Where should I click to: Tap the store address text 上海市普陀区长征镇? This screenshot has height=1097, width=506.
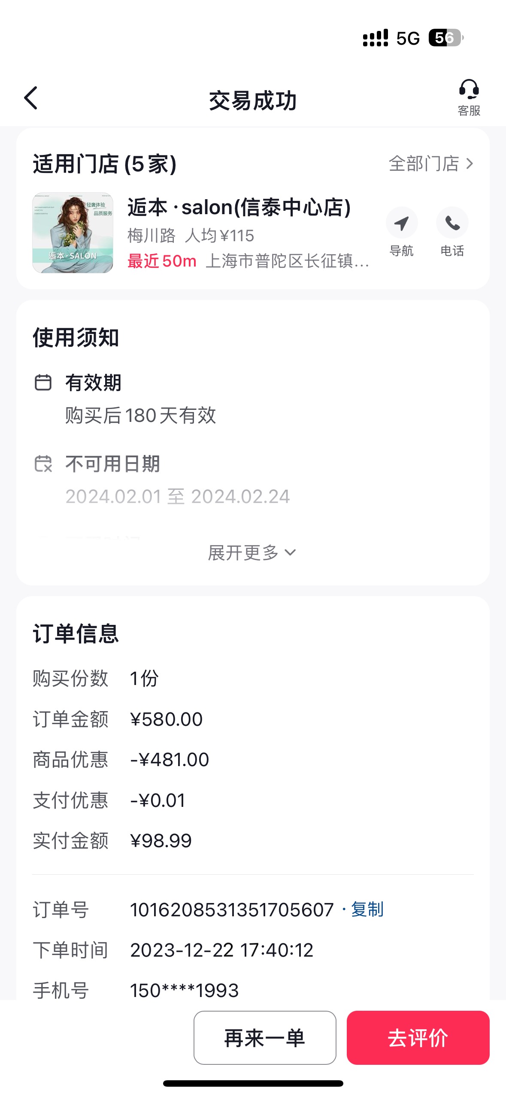(287, 261)
